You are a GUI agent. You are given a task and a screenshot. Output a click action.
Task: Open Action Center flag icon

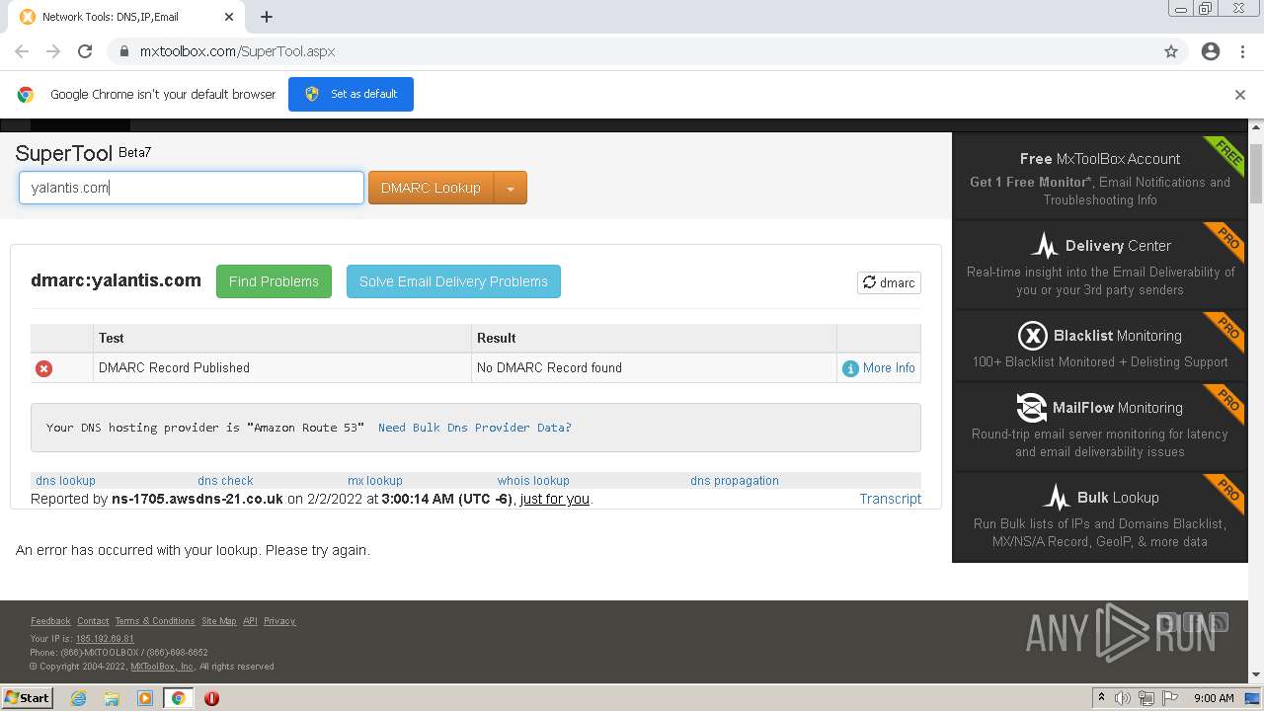pyautogui.click(x=1170, y=698)
